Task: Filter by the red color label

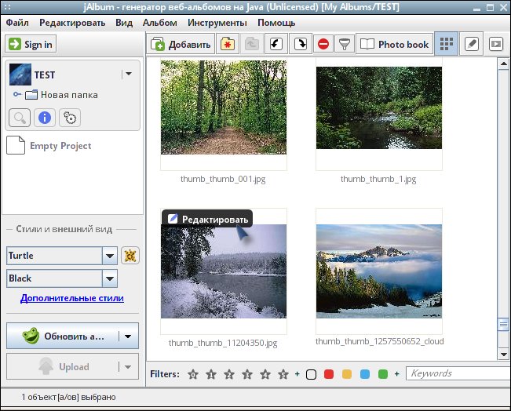Action: click(x=329, y=374)
